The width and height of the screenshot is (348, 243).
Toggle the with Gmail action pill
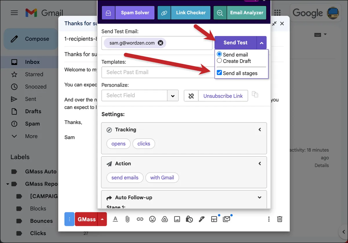pos(162,178)
